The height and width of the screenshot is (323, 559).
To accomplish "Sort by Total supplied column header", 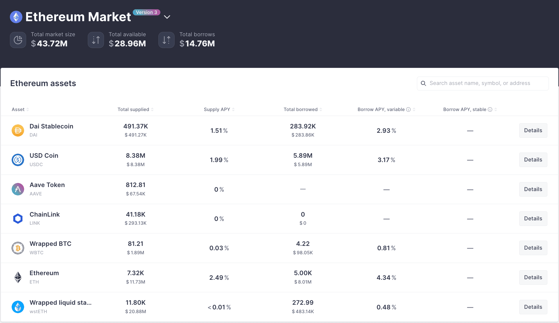I will pyautogui.click(x=135, y=109).
